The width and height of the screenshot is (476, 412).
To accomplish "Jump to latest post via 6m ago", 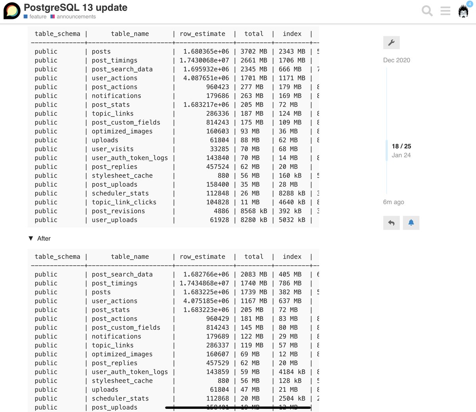I will click(393, 202).
